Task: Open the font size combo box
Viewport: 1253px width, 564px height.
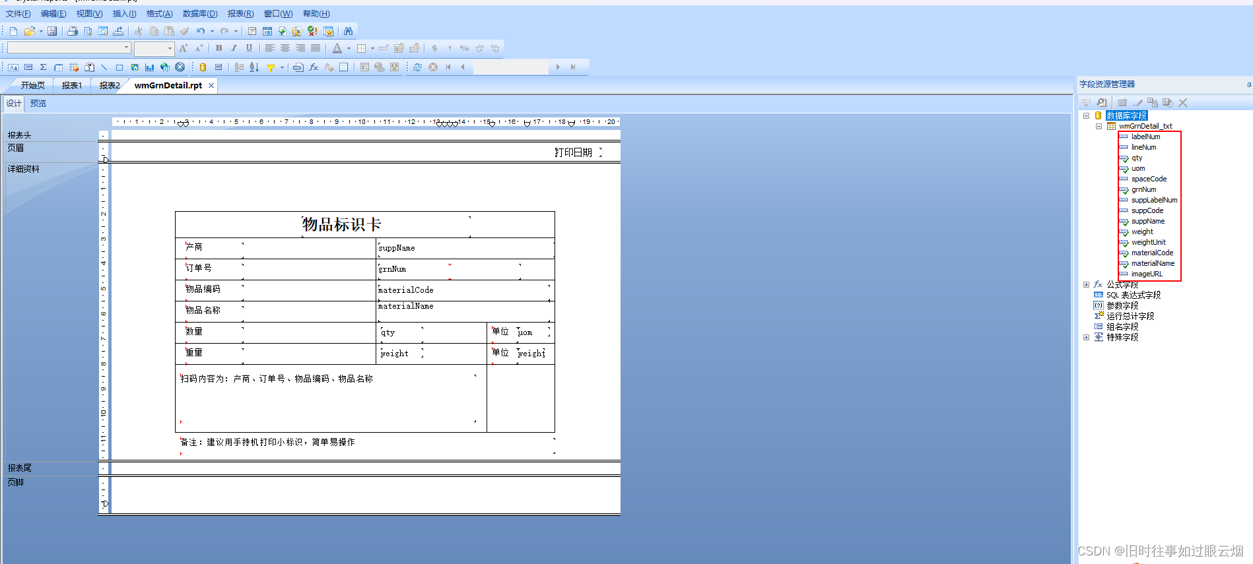Action: (x=154, y=48)
